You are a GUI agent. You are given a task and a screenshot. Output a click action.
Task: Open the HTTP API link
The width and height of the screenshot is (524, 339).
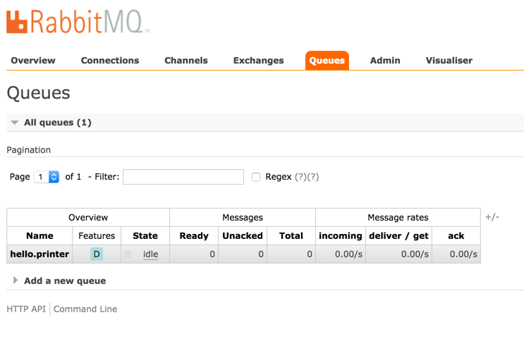tap(26, 309)
